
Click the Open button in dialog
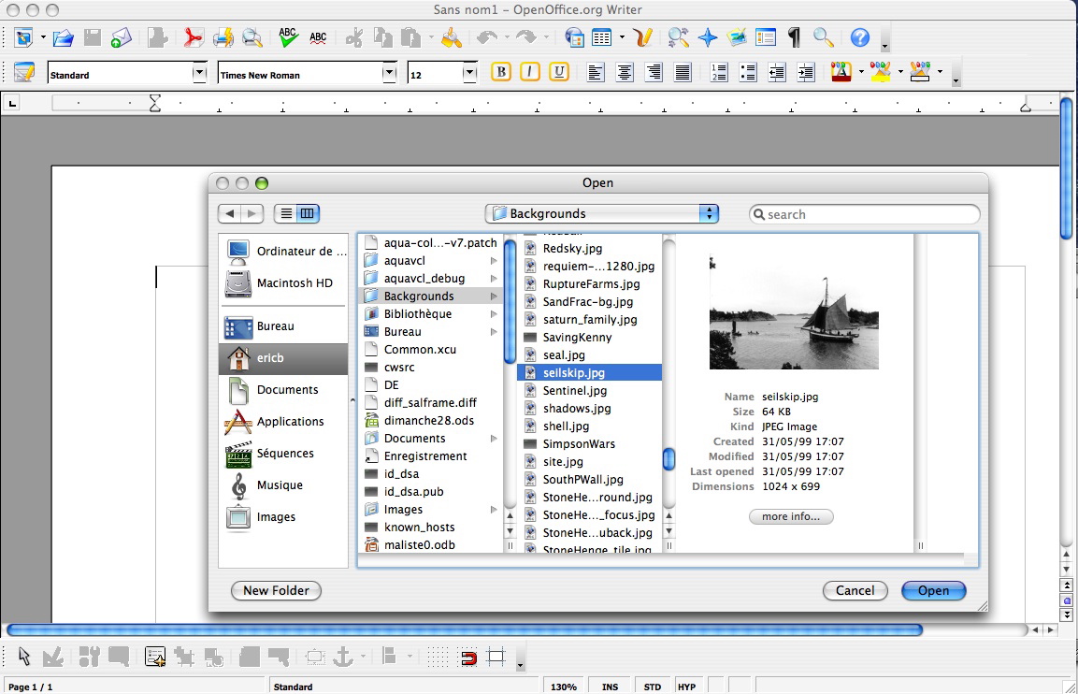click(934, 591)
